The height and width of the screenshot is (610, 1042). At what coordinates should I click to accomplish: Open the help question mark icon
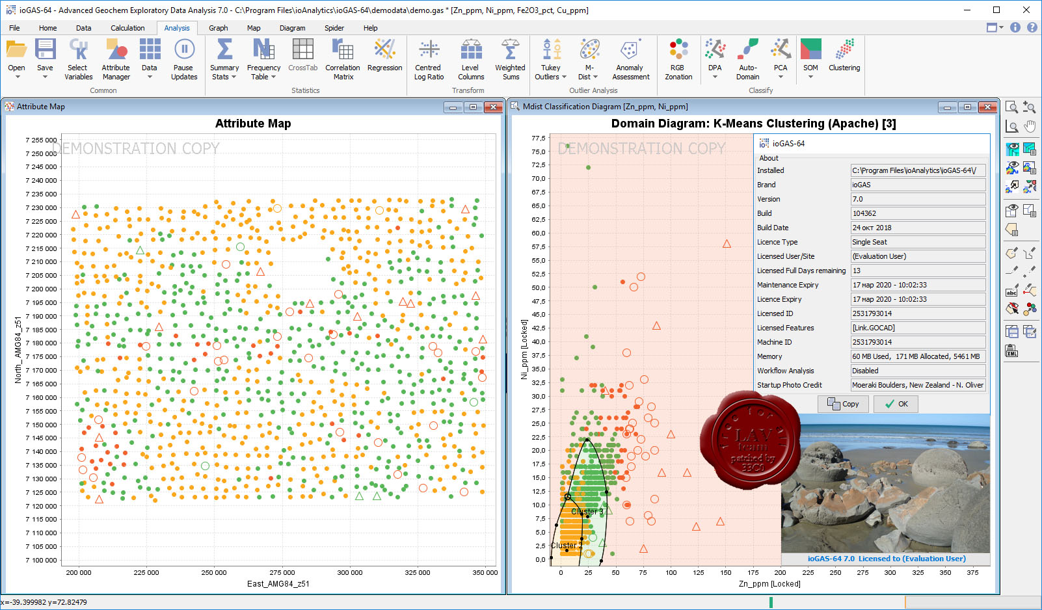click(x=1032, y=27)
